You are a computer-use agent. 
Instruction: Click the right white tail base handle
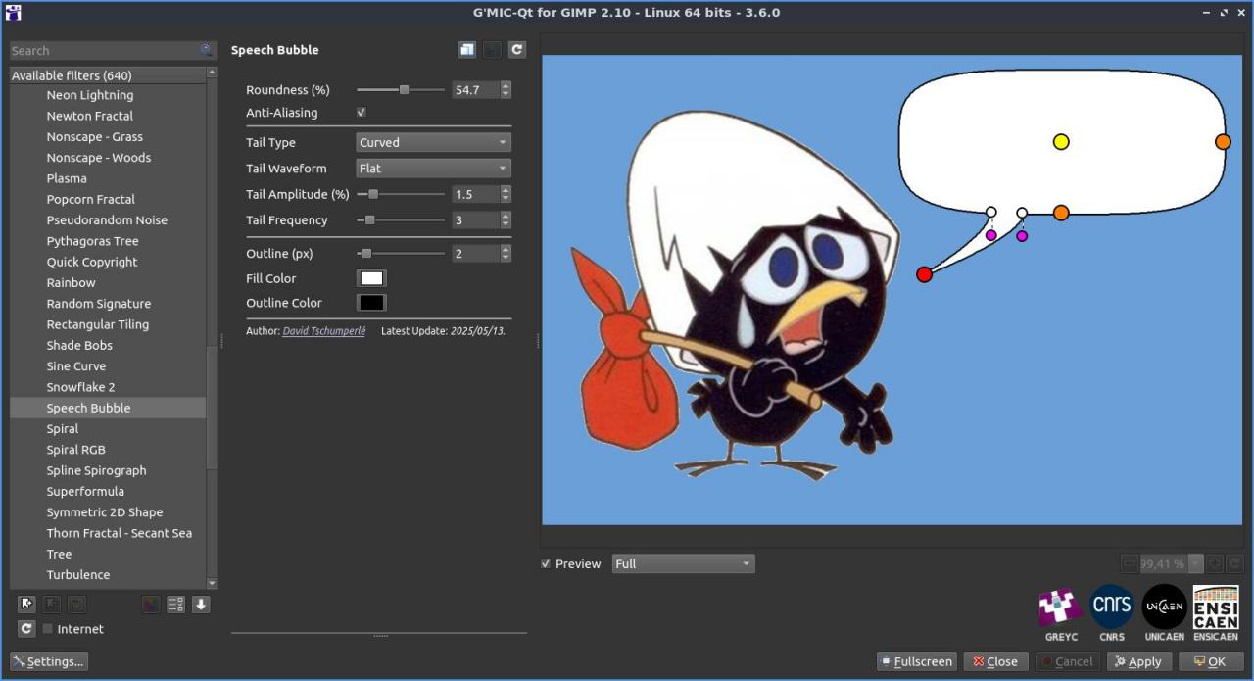pyautogui.click(x=1022, y=213)
